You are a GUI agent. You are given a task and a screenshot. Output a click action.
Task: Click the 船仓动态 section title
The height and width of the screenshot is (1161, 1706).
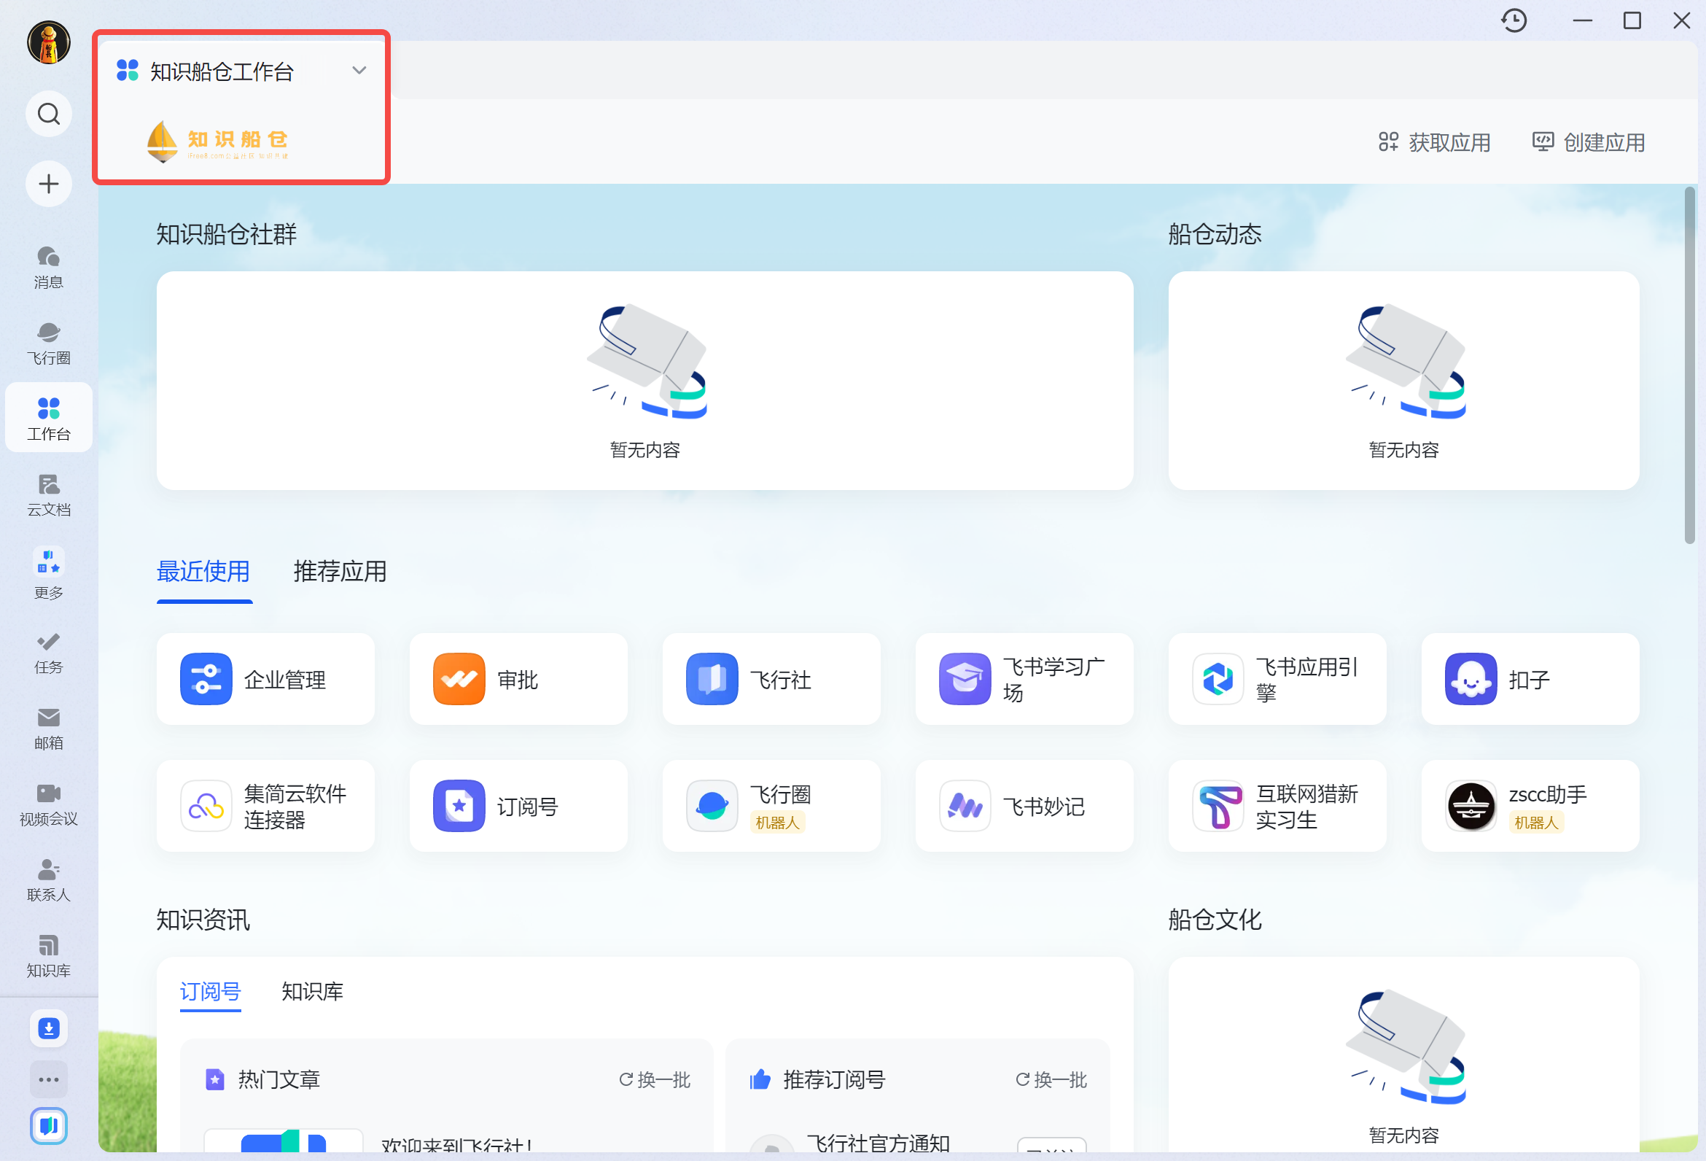(x=1215, y=234)
